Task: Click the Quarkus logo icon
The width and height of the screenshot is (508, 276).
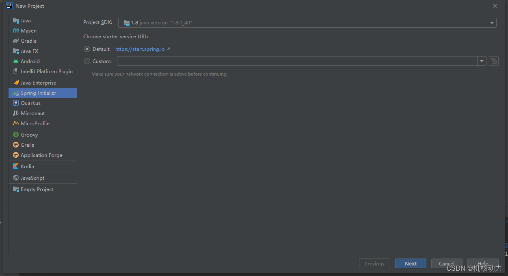Action: click(x=16, y=103)
